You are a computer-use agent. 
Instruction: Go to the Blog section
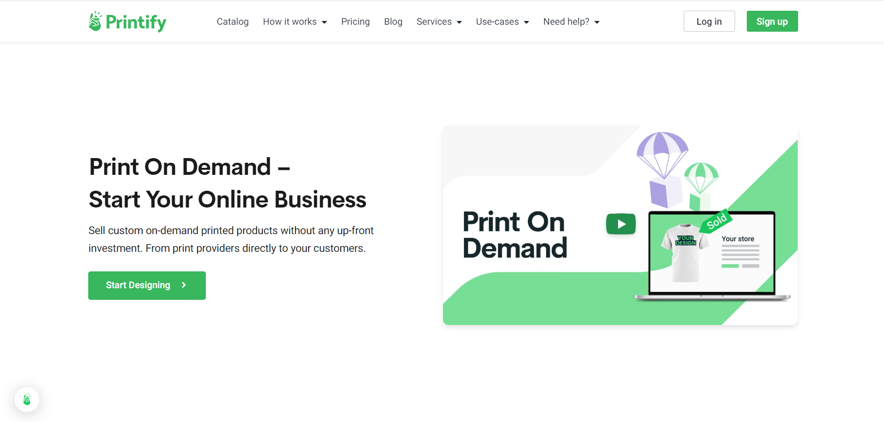(393, 21)
